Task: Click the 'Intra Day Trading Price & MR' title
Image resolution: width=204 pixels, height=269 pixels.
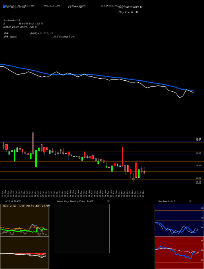Action: (x=75, y=201)
